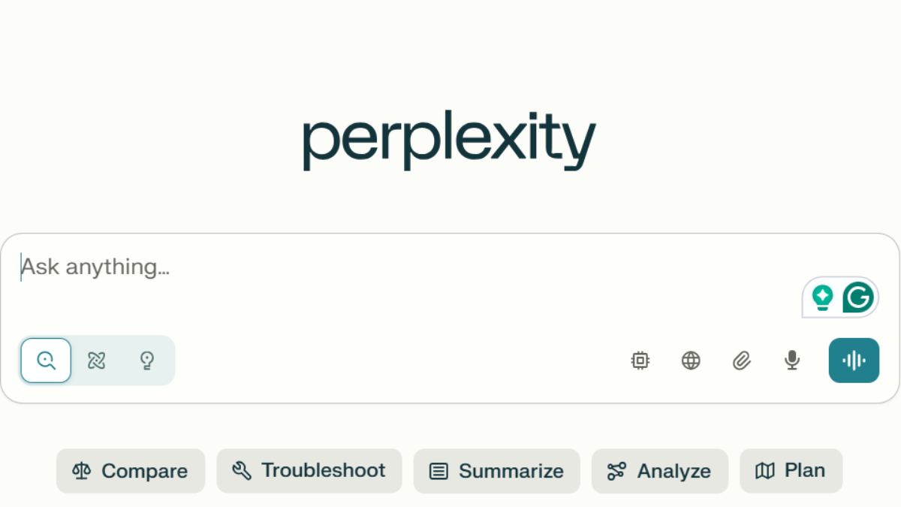Click the Compare suggestion chip
901x507 pixels.
131,471
